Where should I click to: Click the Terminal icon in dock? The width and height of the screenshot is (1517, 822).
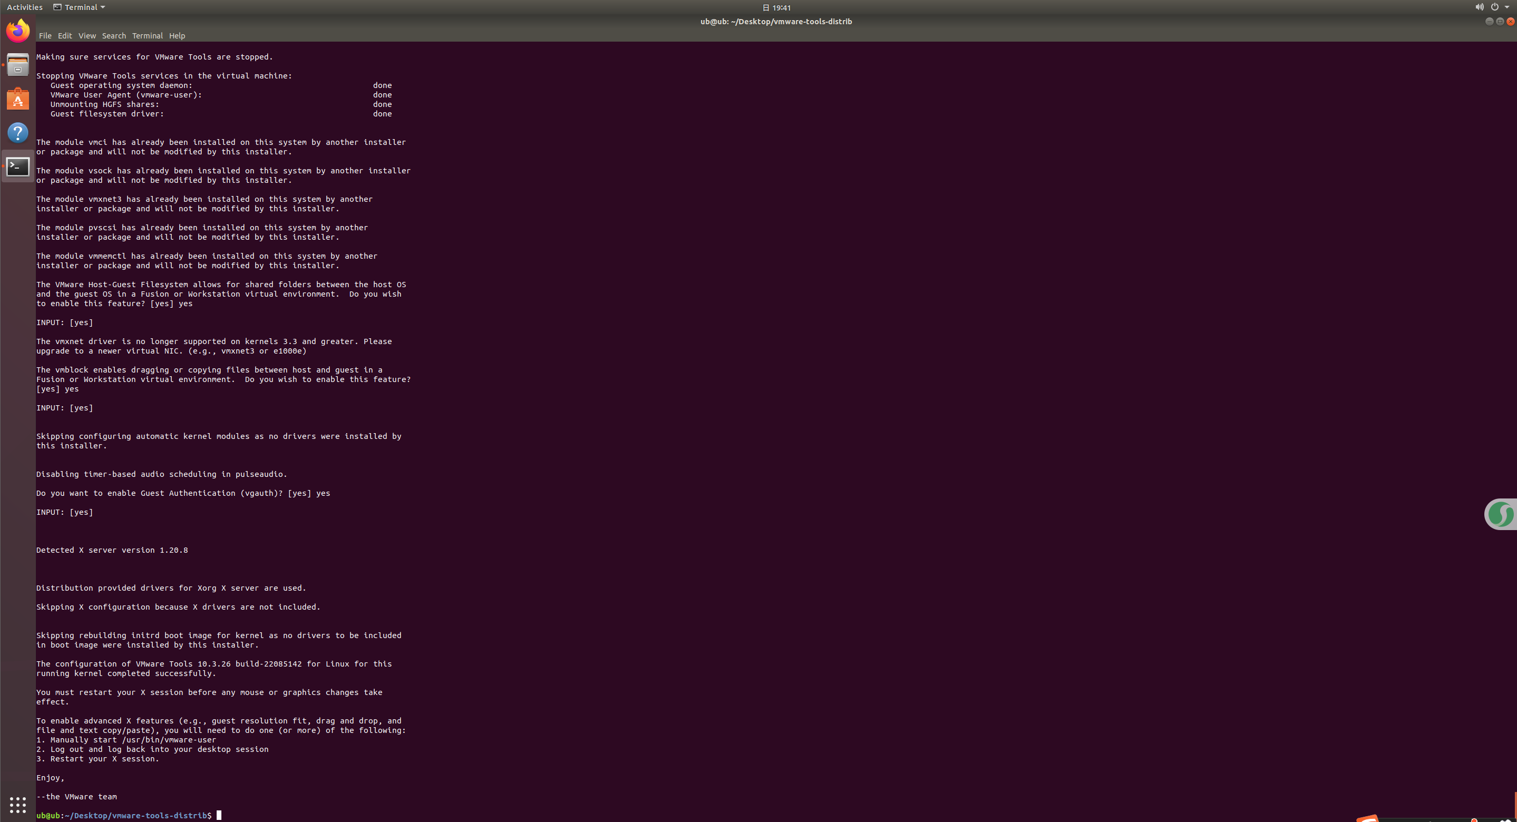(x=18, y=167)
